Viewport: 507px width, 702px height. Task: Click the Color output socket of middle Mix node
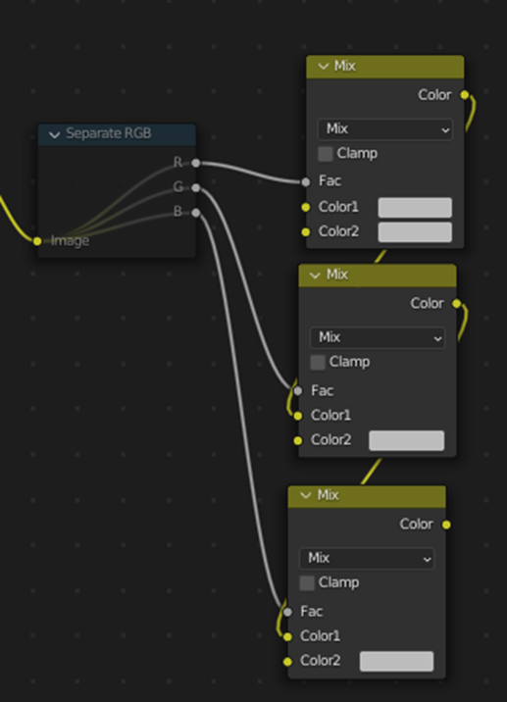click(456, 304)
